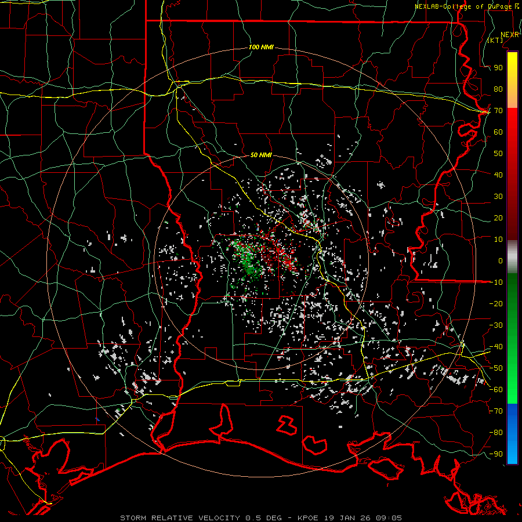
Task: Click the '40' label on the velocity scale
Action: (x=498, y=175)
